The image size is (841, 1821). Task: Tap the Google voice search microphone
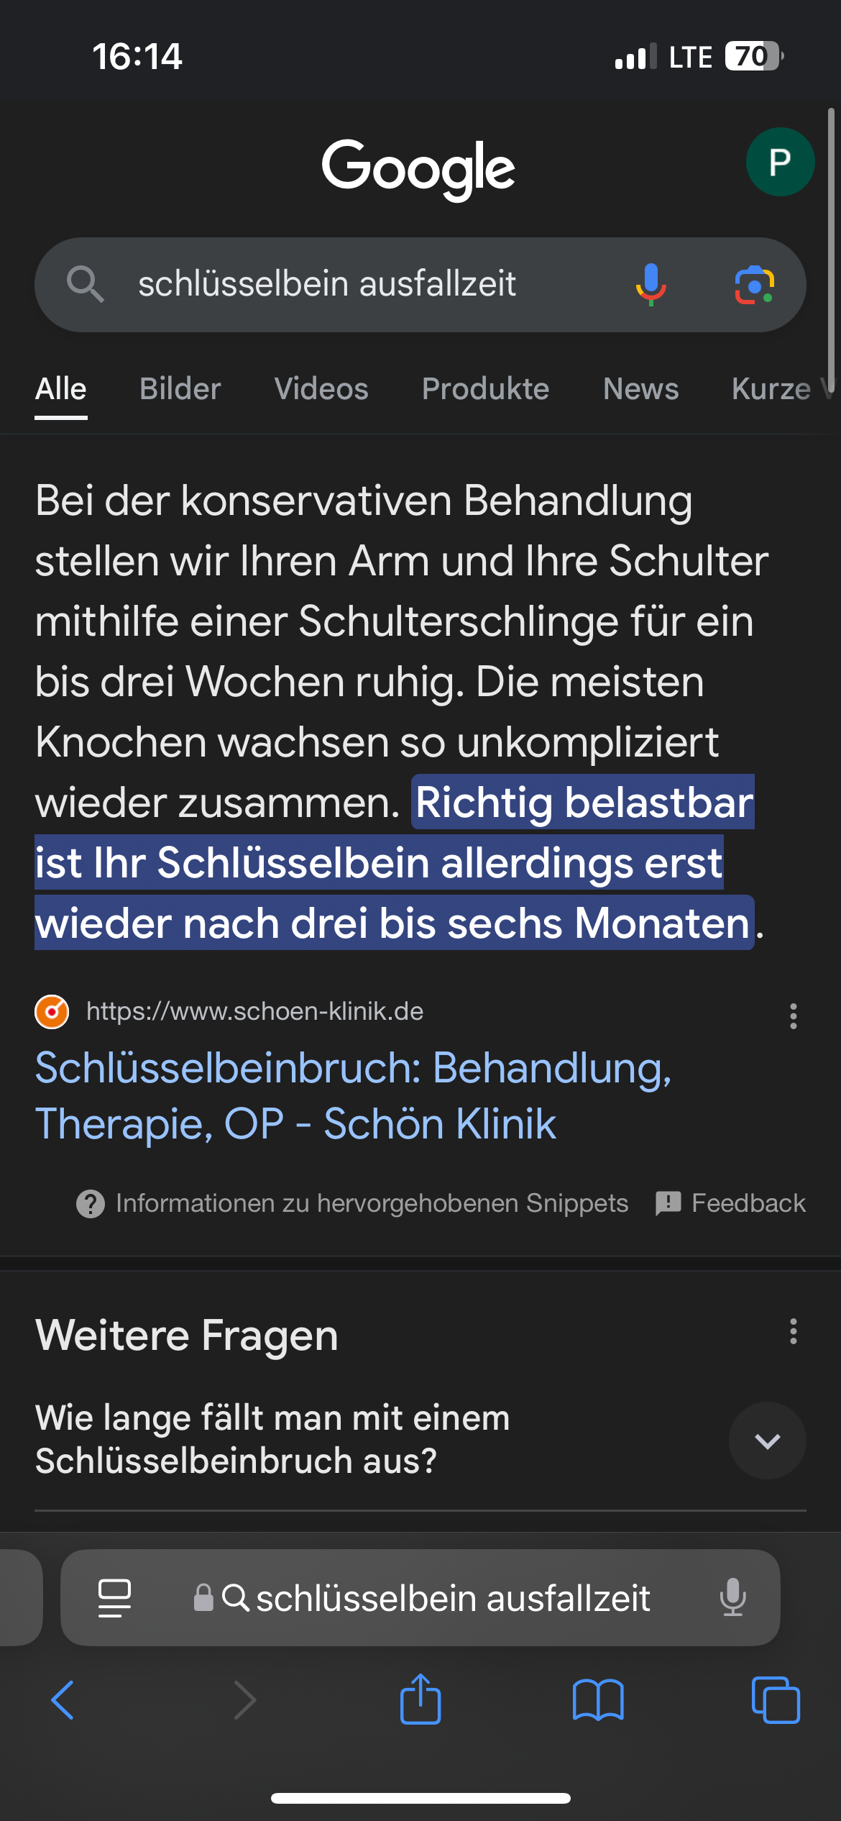[651, 284]
